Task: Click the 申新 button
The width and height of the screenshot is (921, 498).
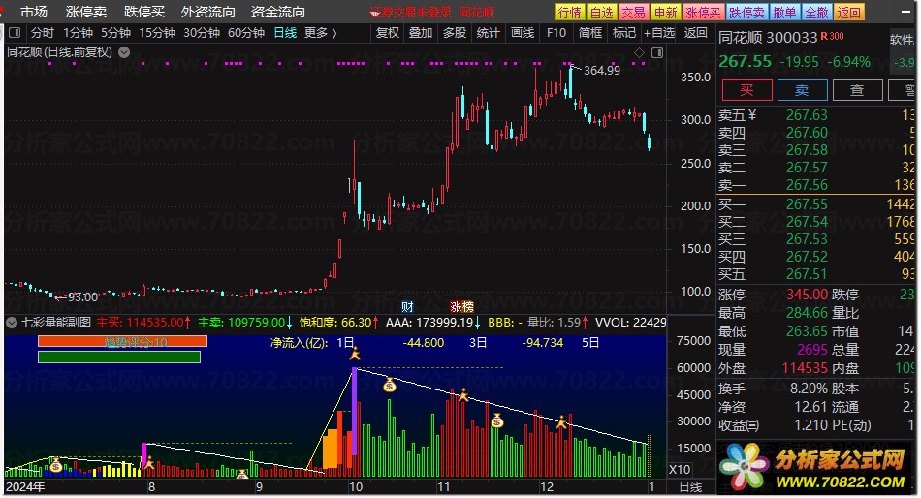Action: (665, 13)
